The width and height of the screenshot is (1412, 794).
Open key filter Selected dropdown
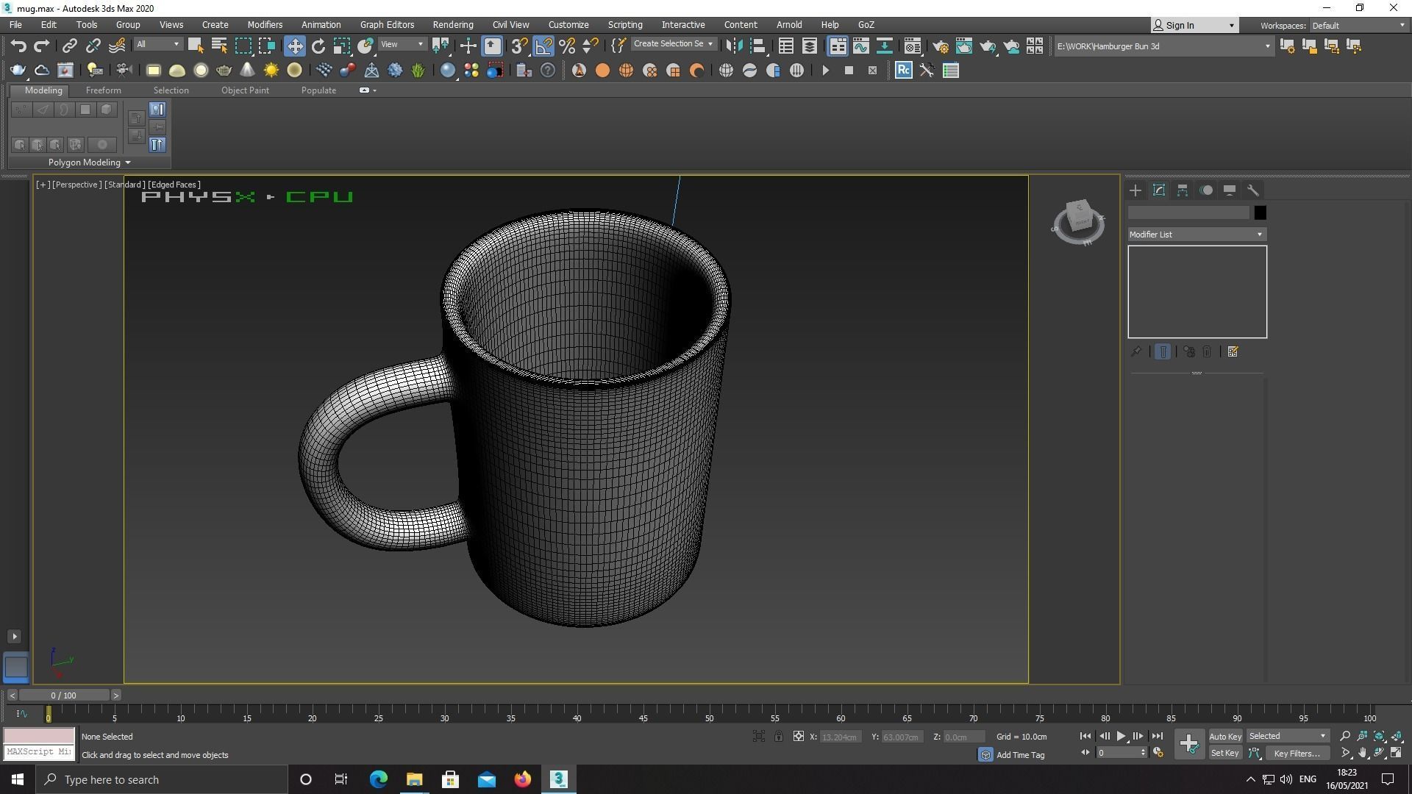(x=1288, y=737)
